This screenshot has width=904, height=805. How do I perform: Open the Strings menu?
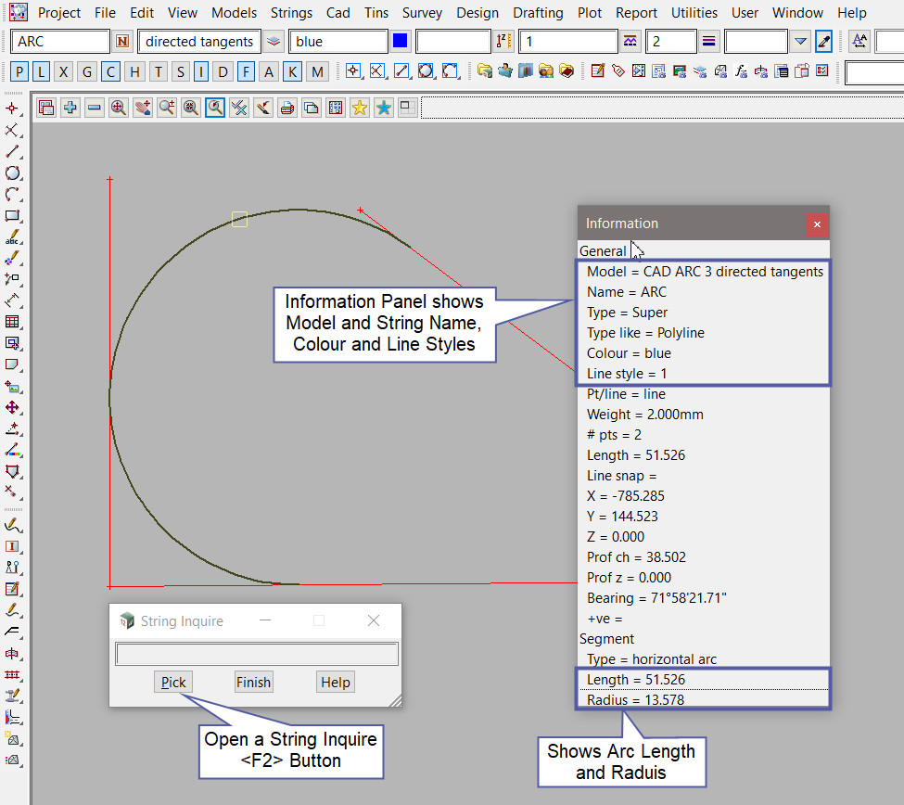point(291,13)
